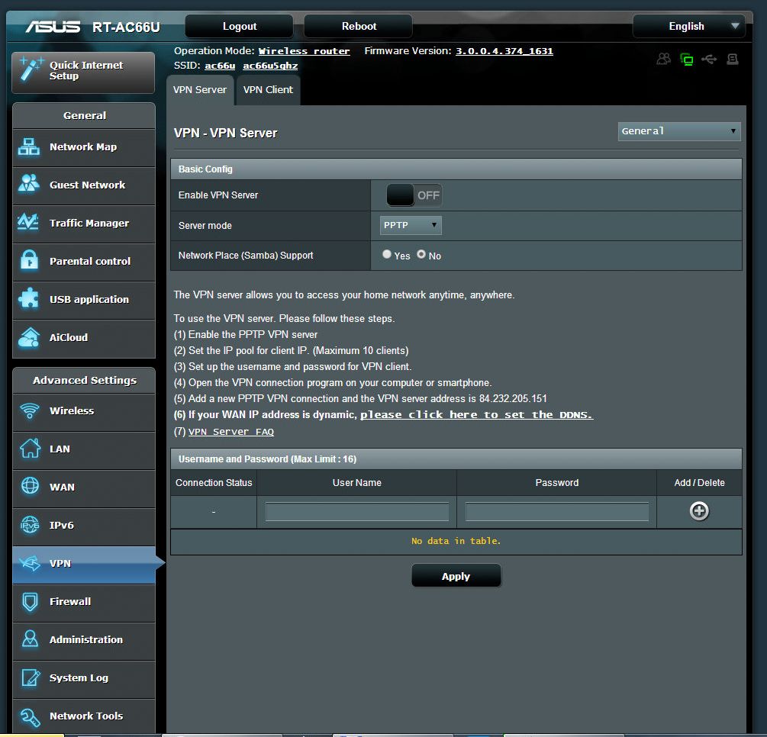Click the Quick Internet Setup wand icon
This screenshot has width=767, height=737.
(30, 69)
